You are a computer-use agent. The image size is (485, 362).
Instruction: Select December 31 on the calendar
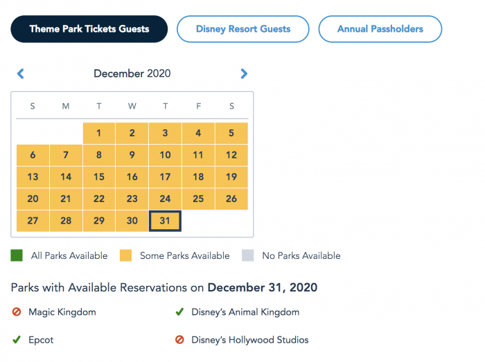click(x=165, y=221)
